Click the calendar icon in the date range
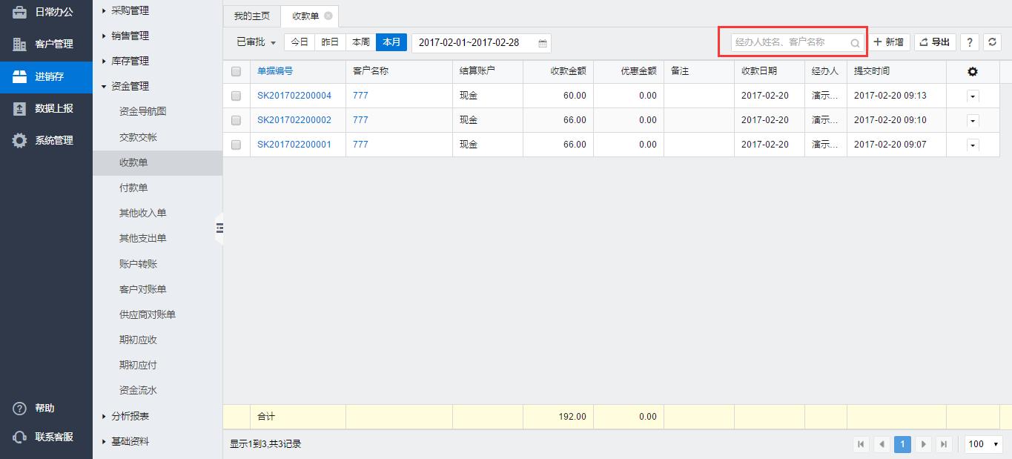This screenshot has width=1012, height=459. tap(543, 43)
